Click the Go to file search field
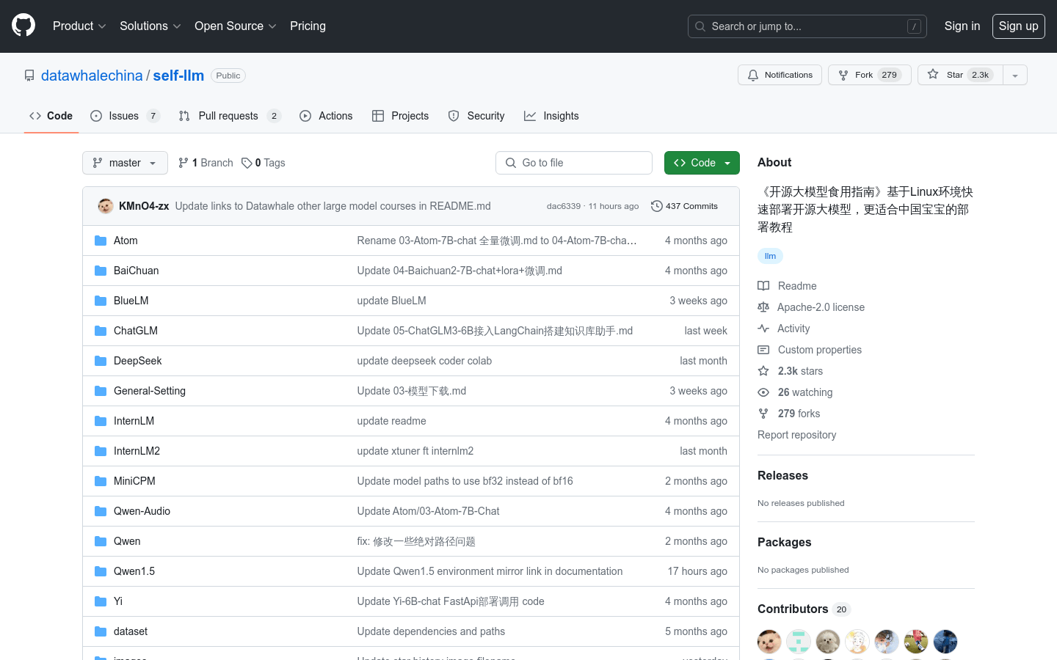 [x=574, y=163]
